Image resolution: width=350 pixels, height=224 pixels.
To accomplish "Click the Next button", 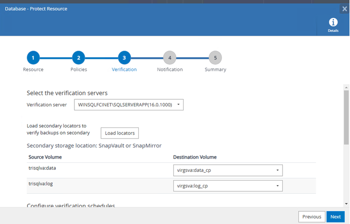I will click(335, 217).
